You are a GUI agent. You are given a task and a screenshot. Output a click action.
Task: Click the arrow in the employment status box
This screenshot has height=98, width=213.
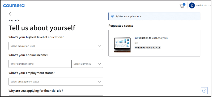click(99, 82)
